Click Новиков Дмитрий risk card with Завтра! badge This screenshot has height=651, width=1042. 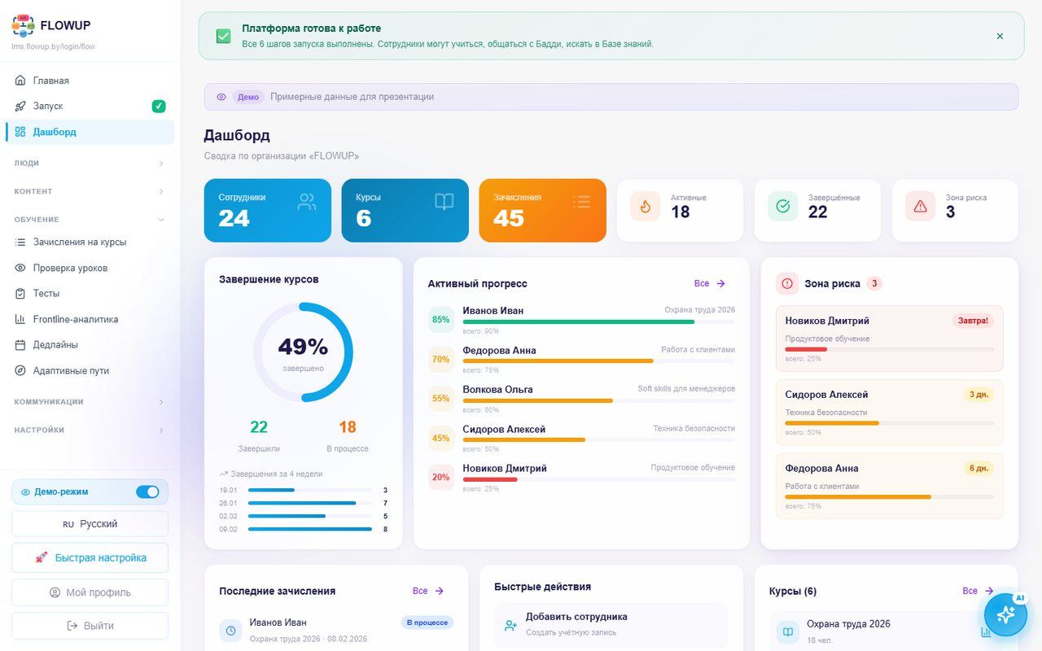tap(889, 339)
